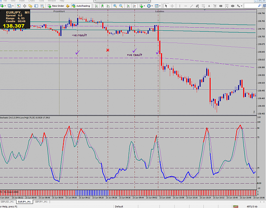
Task: Toggle the AutoTrading button
Action: (81, 6)
